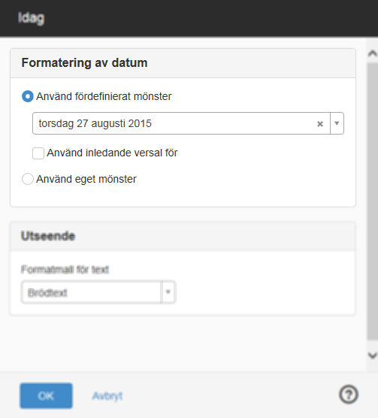Image resolution: width=378 pixels, height=418 pixels.
Task: Select the Använd fördefinierat mönster radio button
Action: coord(28,96)
